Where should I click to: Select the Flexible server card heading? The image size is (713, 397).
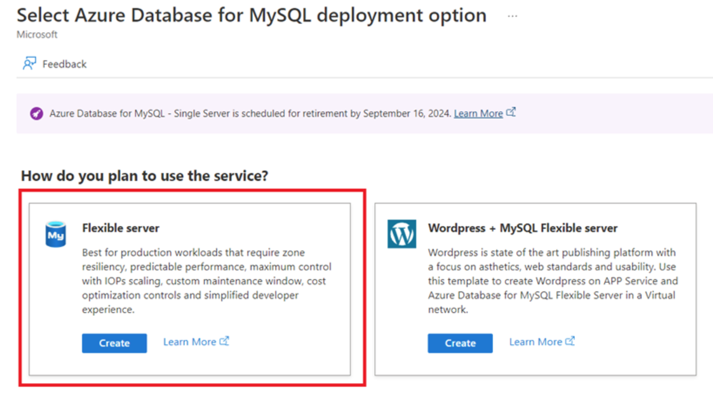click(x=121, y=228)
